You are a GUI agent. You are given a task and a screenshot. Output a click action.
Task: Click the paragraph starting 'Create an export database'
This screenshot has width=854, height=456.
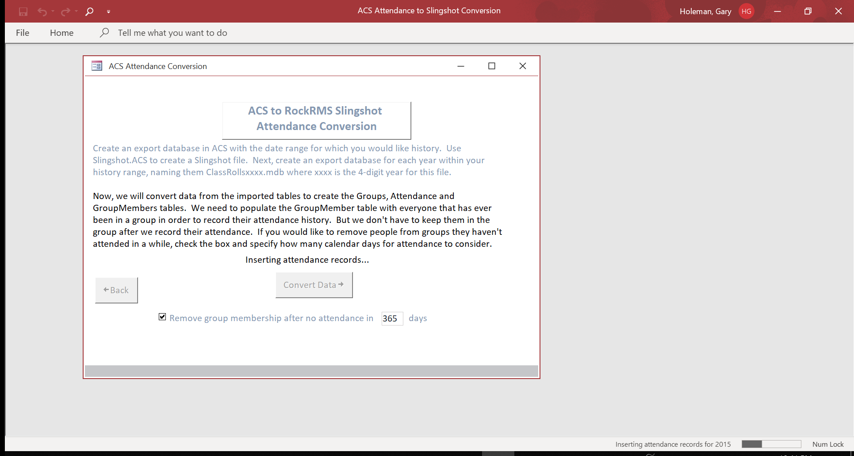289,160
